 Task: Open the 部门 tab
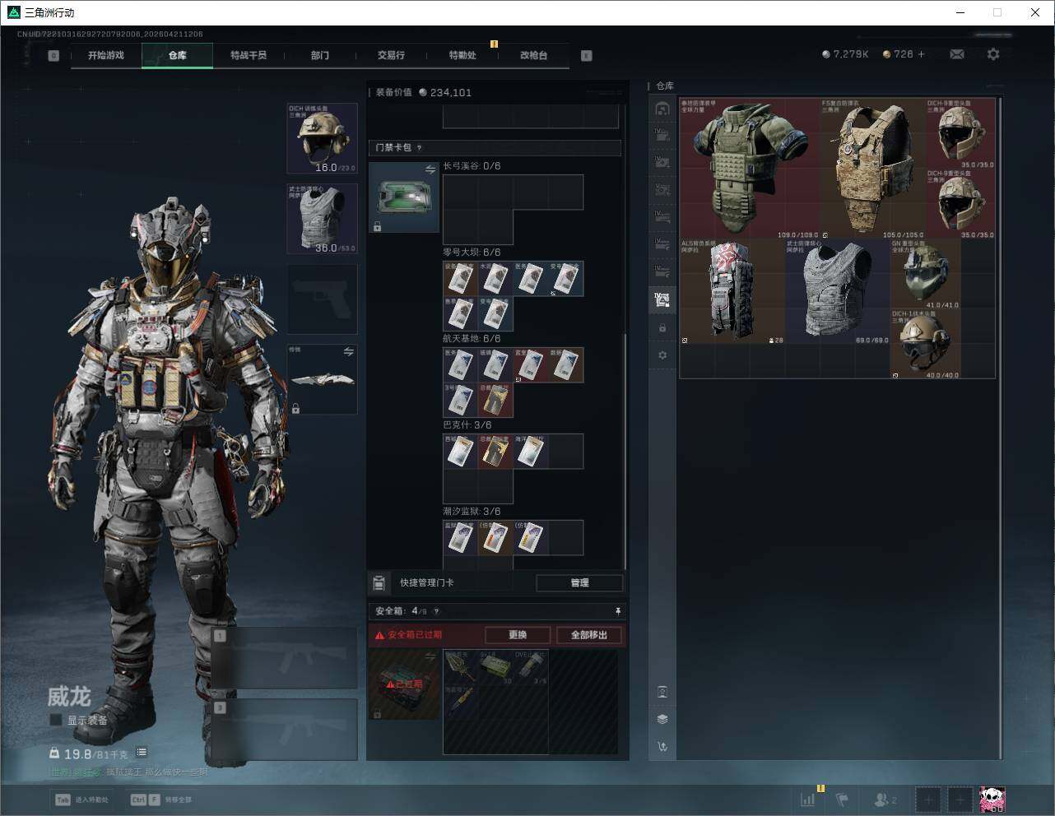320,55
